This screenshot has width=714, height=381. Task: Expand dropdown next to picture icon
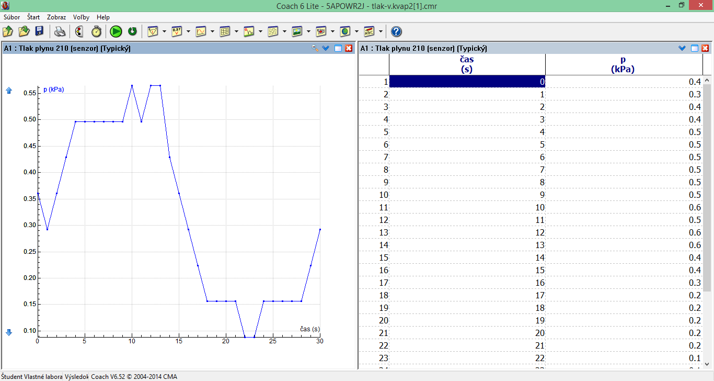click(x=308, y=31)
